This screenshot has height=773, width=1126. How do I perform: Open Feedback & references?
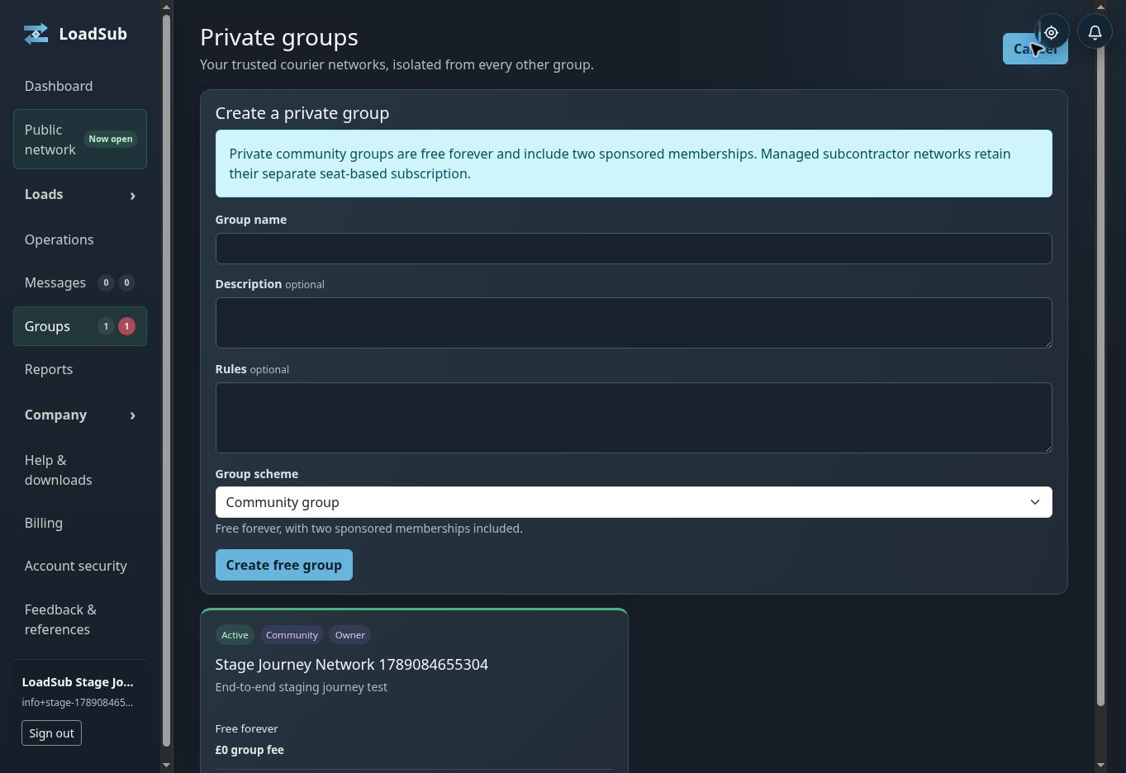80,619
